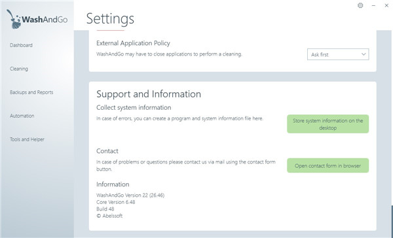
Task: Click the 'In case of errors' description
Action: tap(179, 118)
